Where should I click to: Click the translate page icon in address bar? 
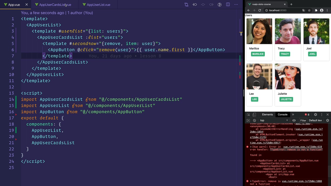pyautogui.click(x=304, y=10)
